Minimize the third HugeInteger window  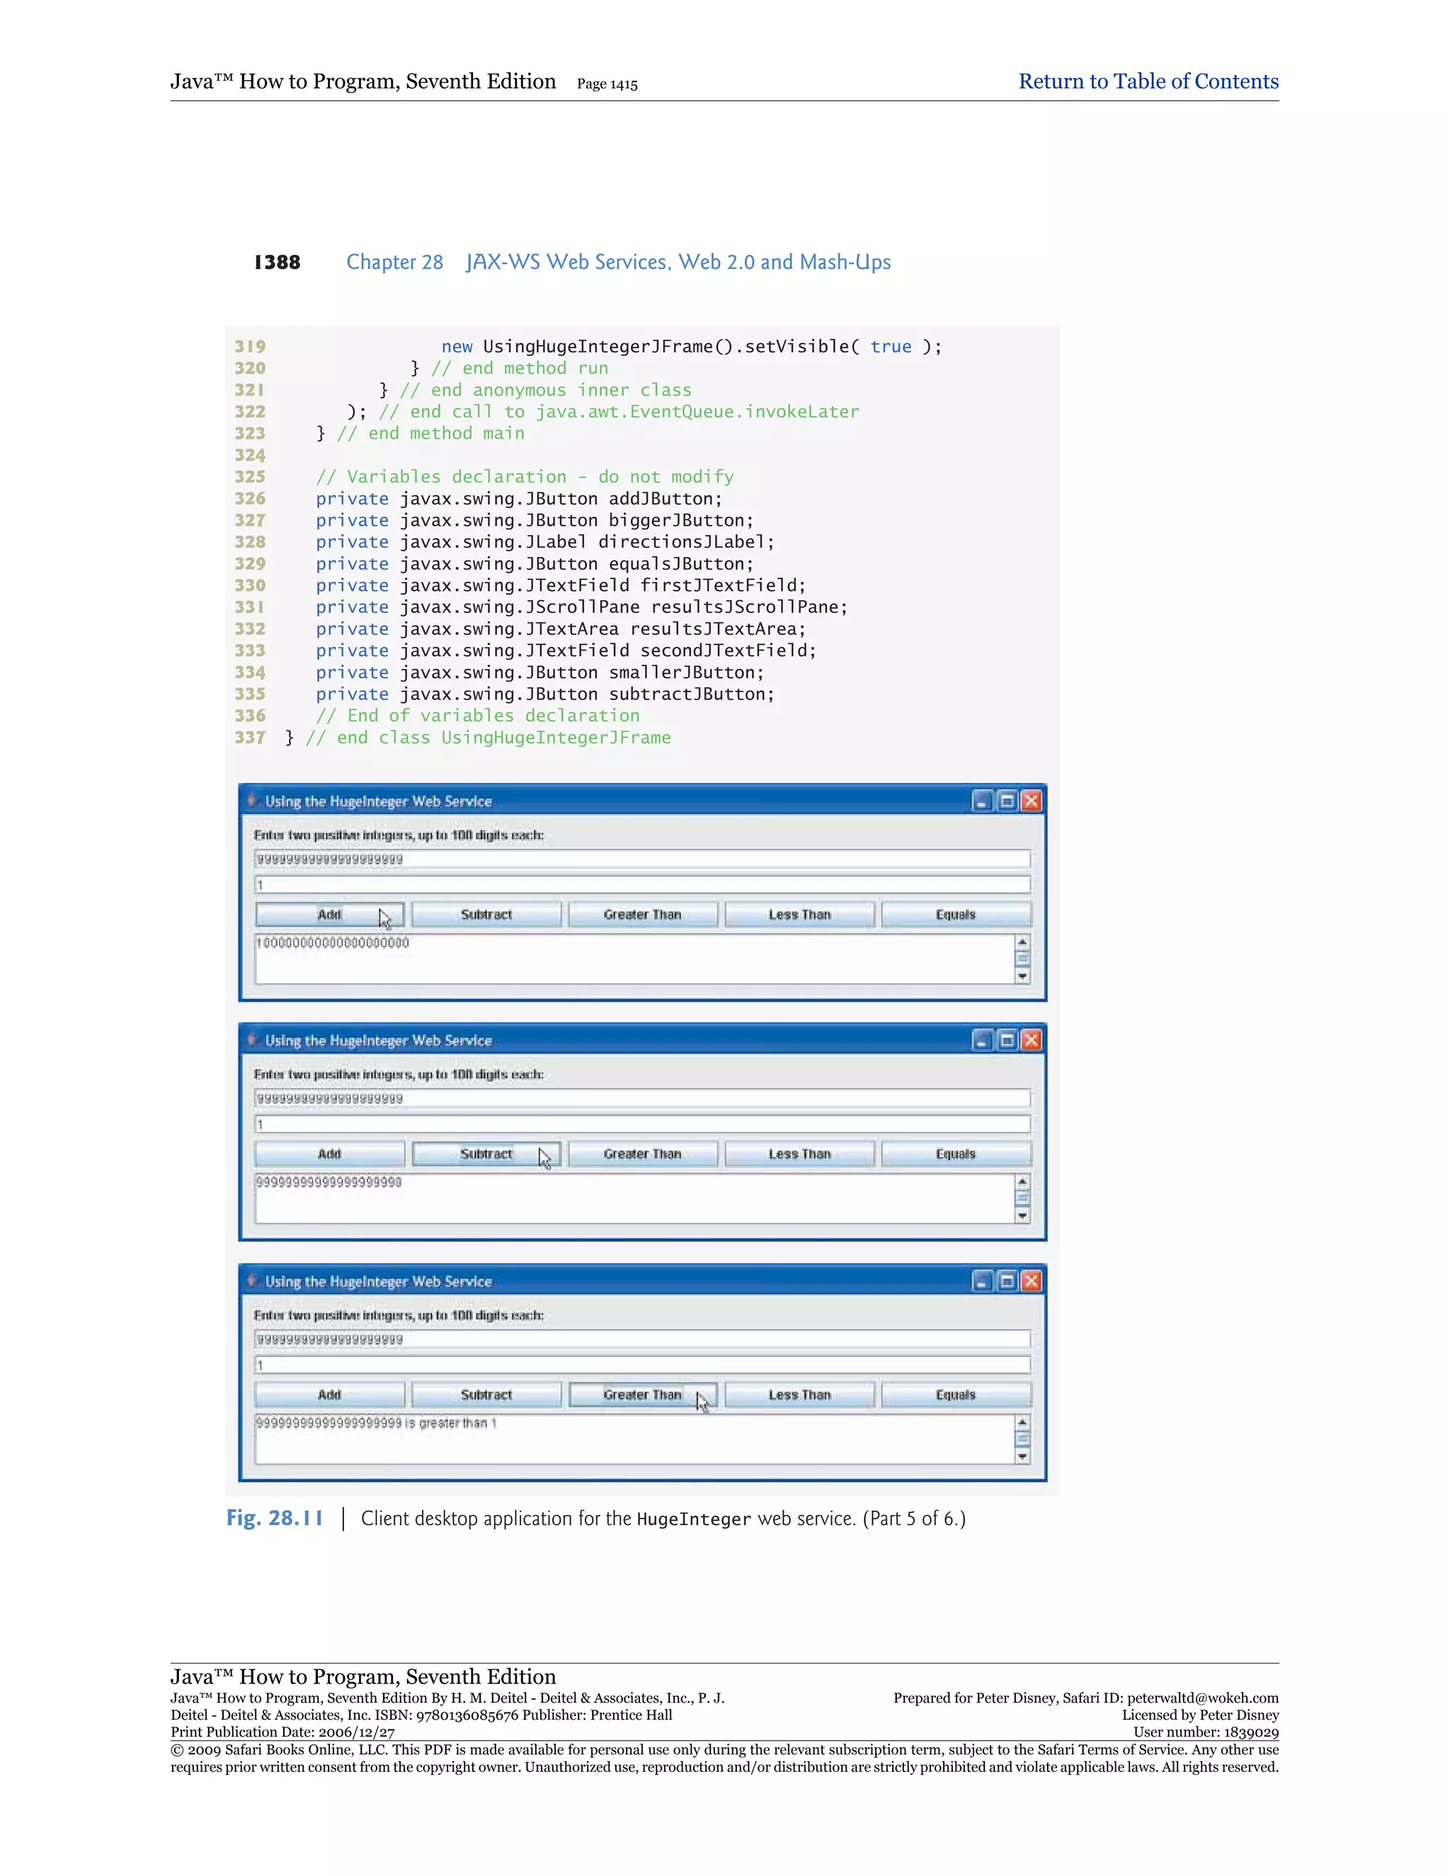point(982,1281)
